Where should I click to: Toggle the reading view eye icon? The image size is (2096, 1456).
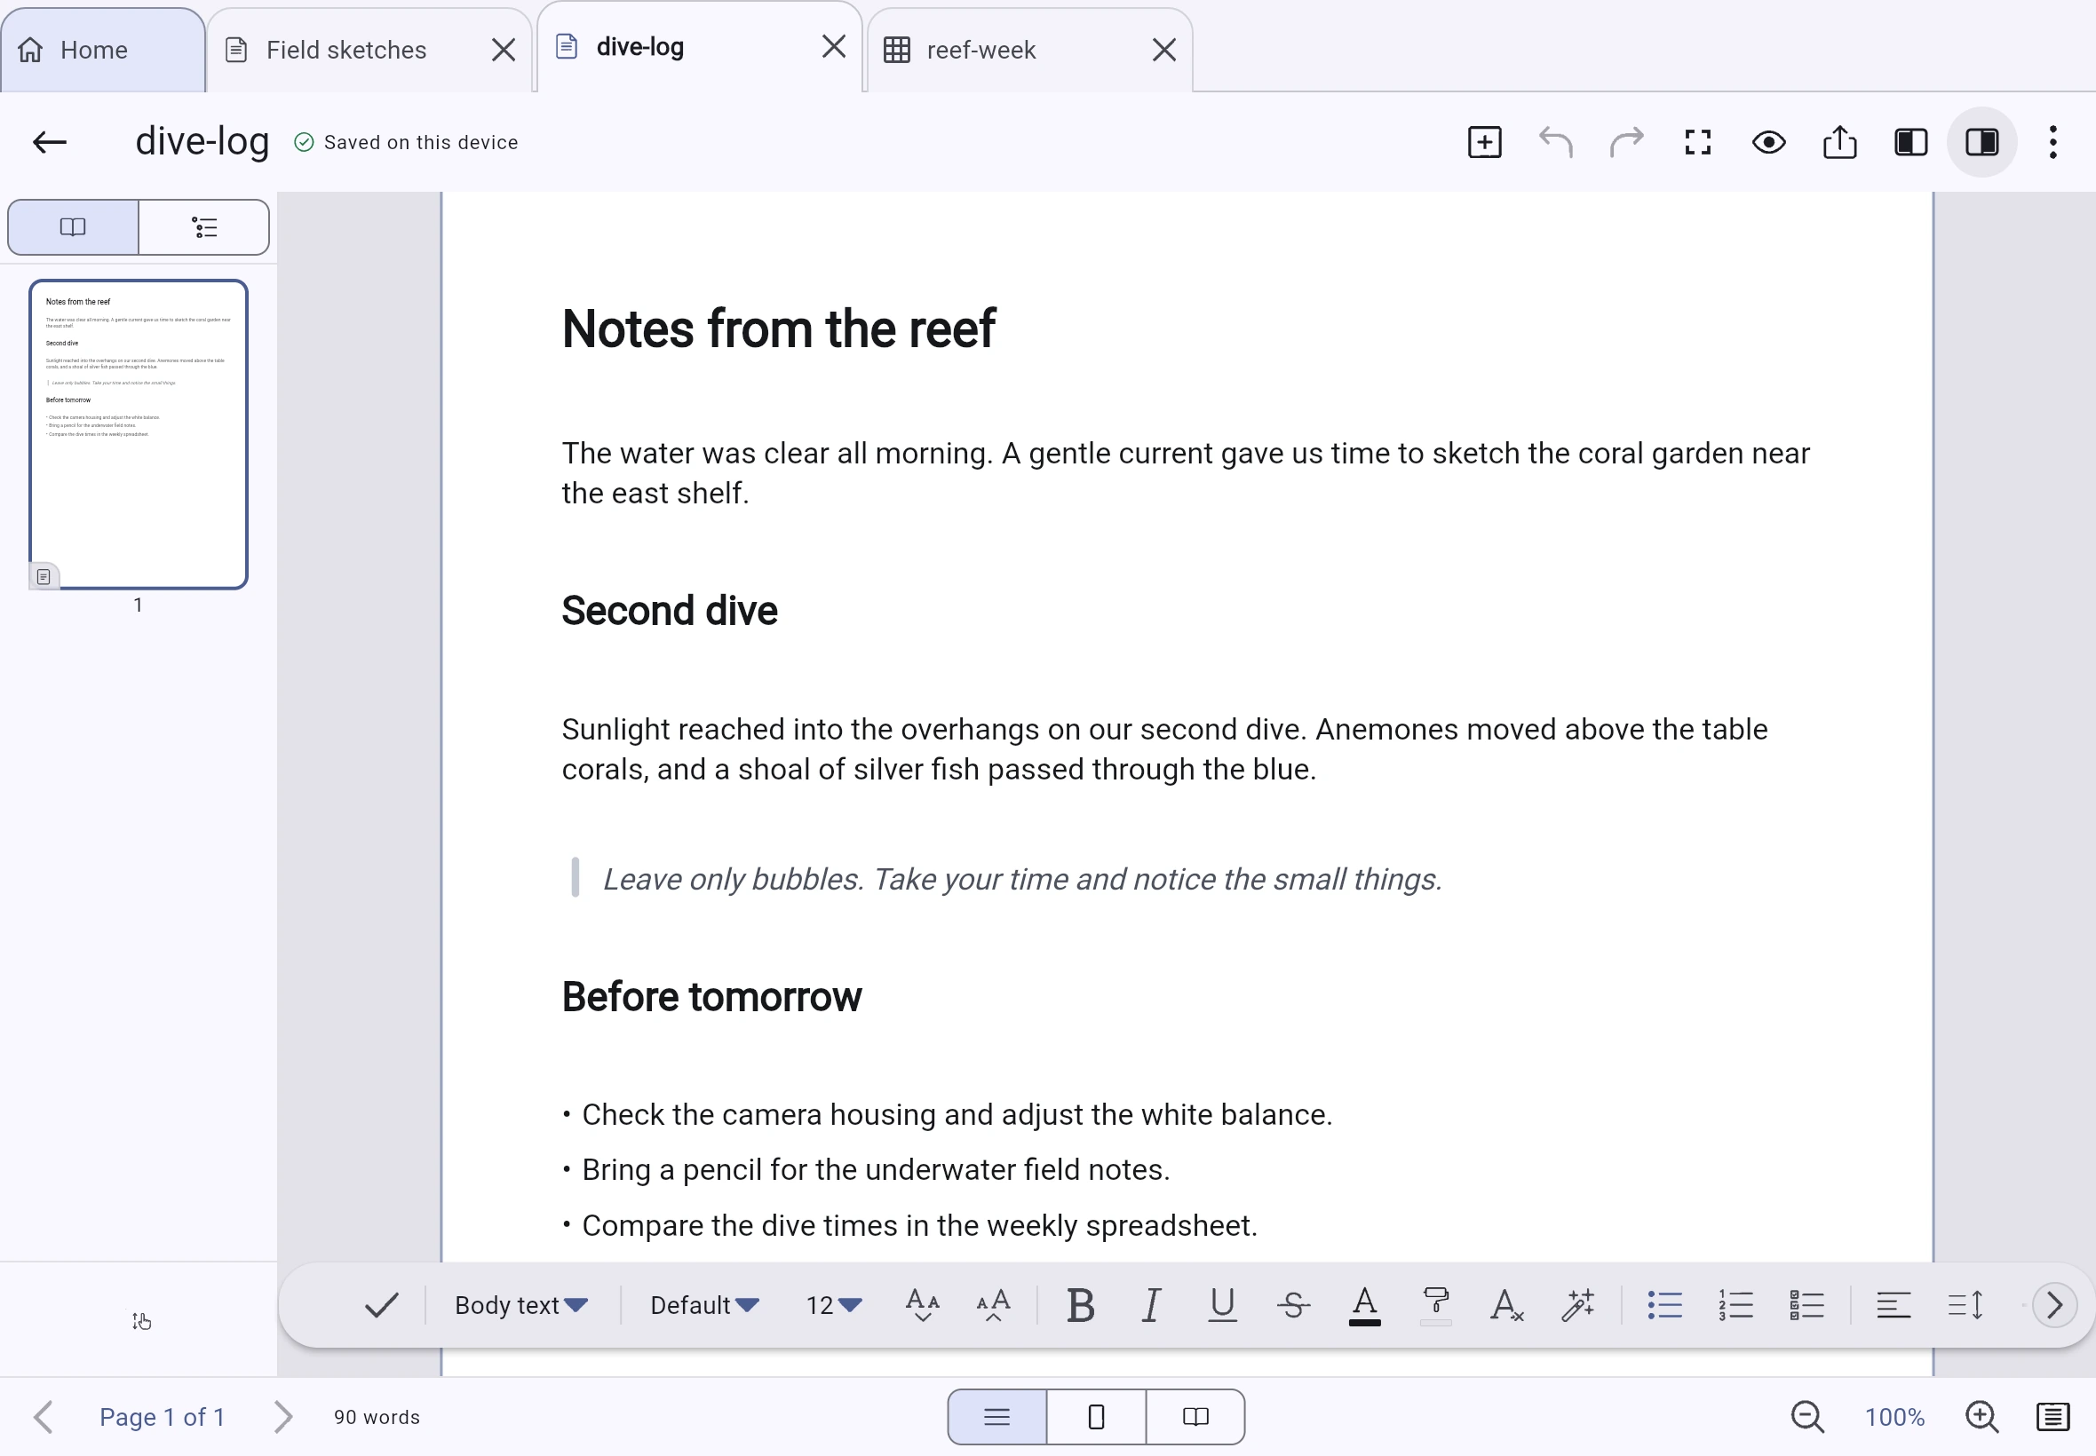coord(1768,142)
